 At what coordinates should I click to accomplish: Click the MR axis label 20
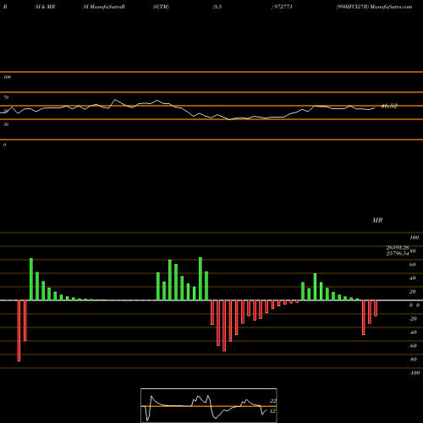(413, 292)
